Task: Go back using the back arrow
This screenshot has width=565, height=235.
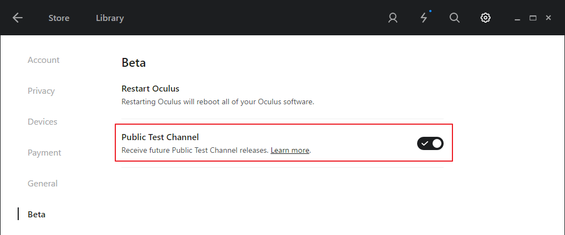Action: click(x=18, y=18)
